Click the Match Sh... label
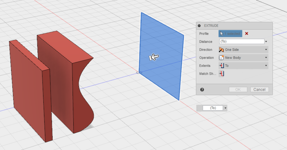Screen dimensions: 287x150 (208, 74)
